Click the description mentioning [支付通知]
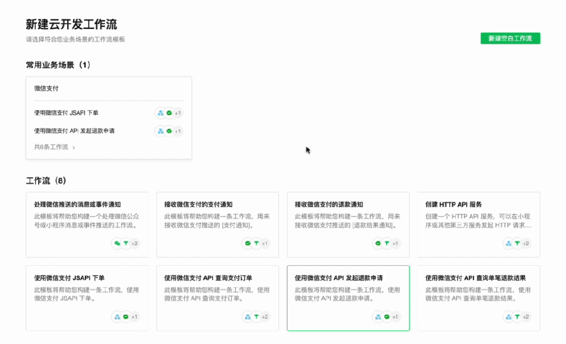Screen dimensions: 566x344 point(217,221)
